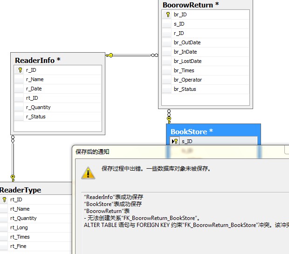
Task: Click the "ReaderInfo"表成功保存 log line
Action: click(114, 197)
